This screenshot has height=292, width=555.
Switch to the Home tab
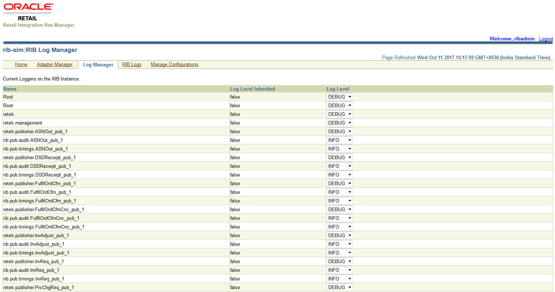click(21, 64)
